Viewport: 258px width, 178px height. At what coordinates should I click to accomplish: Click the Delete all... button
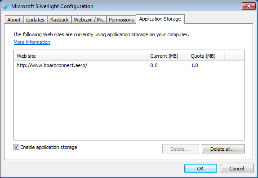coord(223,148)
